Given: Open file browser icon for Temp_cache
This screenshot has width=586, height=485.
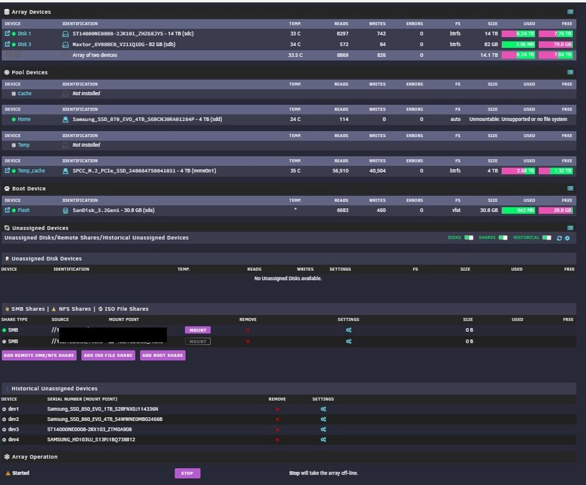Looking at the screenshot, I should click(7, 171).
